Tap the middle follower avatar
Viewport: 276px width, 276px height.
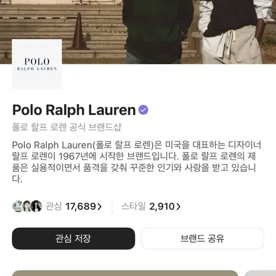coord(27,206)
